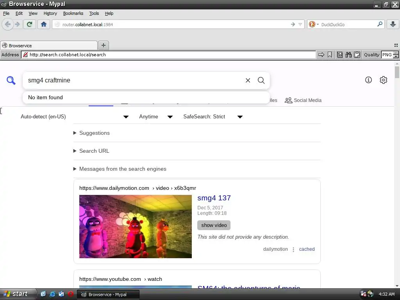Select the Browservice browser tab

49,45
